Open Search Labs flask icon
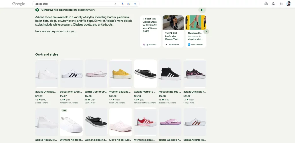295x143 pixels. point(273,4)
